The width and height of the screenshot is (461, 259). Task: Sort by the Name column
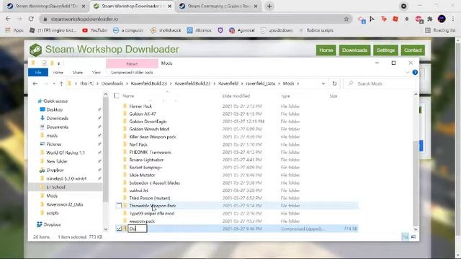point(128,96)
